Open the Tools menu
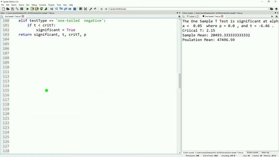This screenshot has width=279, height=157. (x=59, y=5)
